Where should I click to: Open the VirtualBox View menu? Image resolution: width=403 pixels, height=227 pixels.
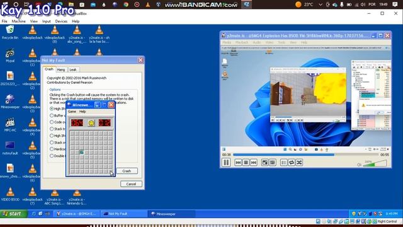point(33,21)
